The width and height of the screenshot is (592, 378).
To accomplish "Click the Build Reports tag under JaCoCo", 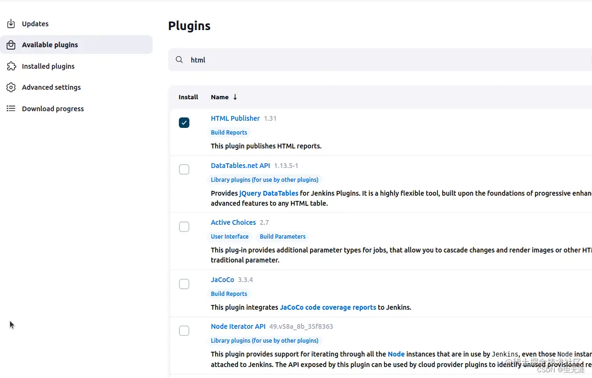I will point(229,294).
